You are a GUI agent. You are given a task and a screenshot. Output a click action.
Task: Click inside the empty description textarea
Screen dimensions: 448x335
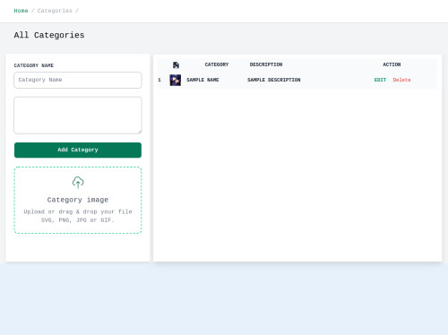tap(78, 116)
